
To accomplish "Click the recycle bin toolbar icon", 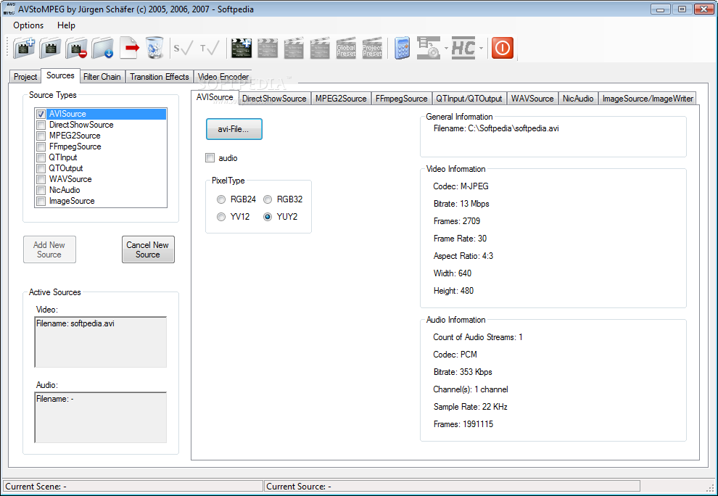I will [154, 48].
